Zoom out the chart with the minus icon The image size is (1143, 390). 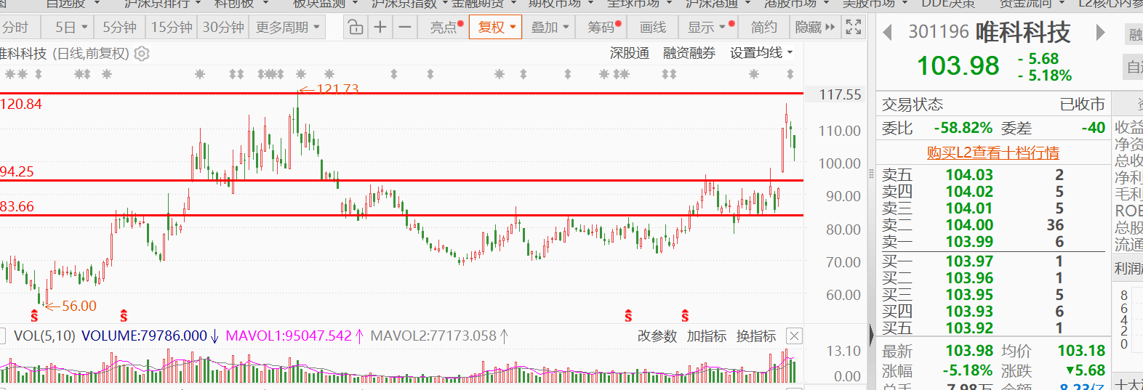pyautogui.click(x=405, y=28)
